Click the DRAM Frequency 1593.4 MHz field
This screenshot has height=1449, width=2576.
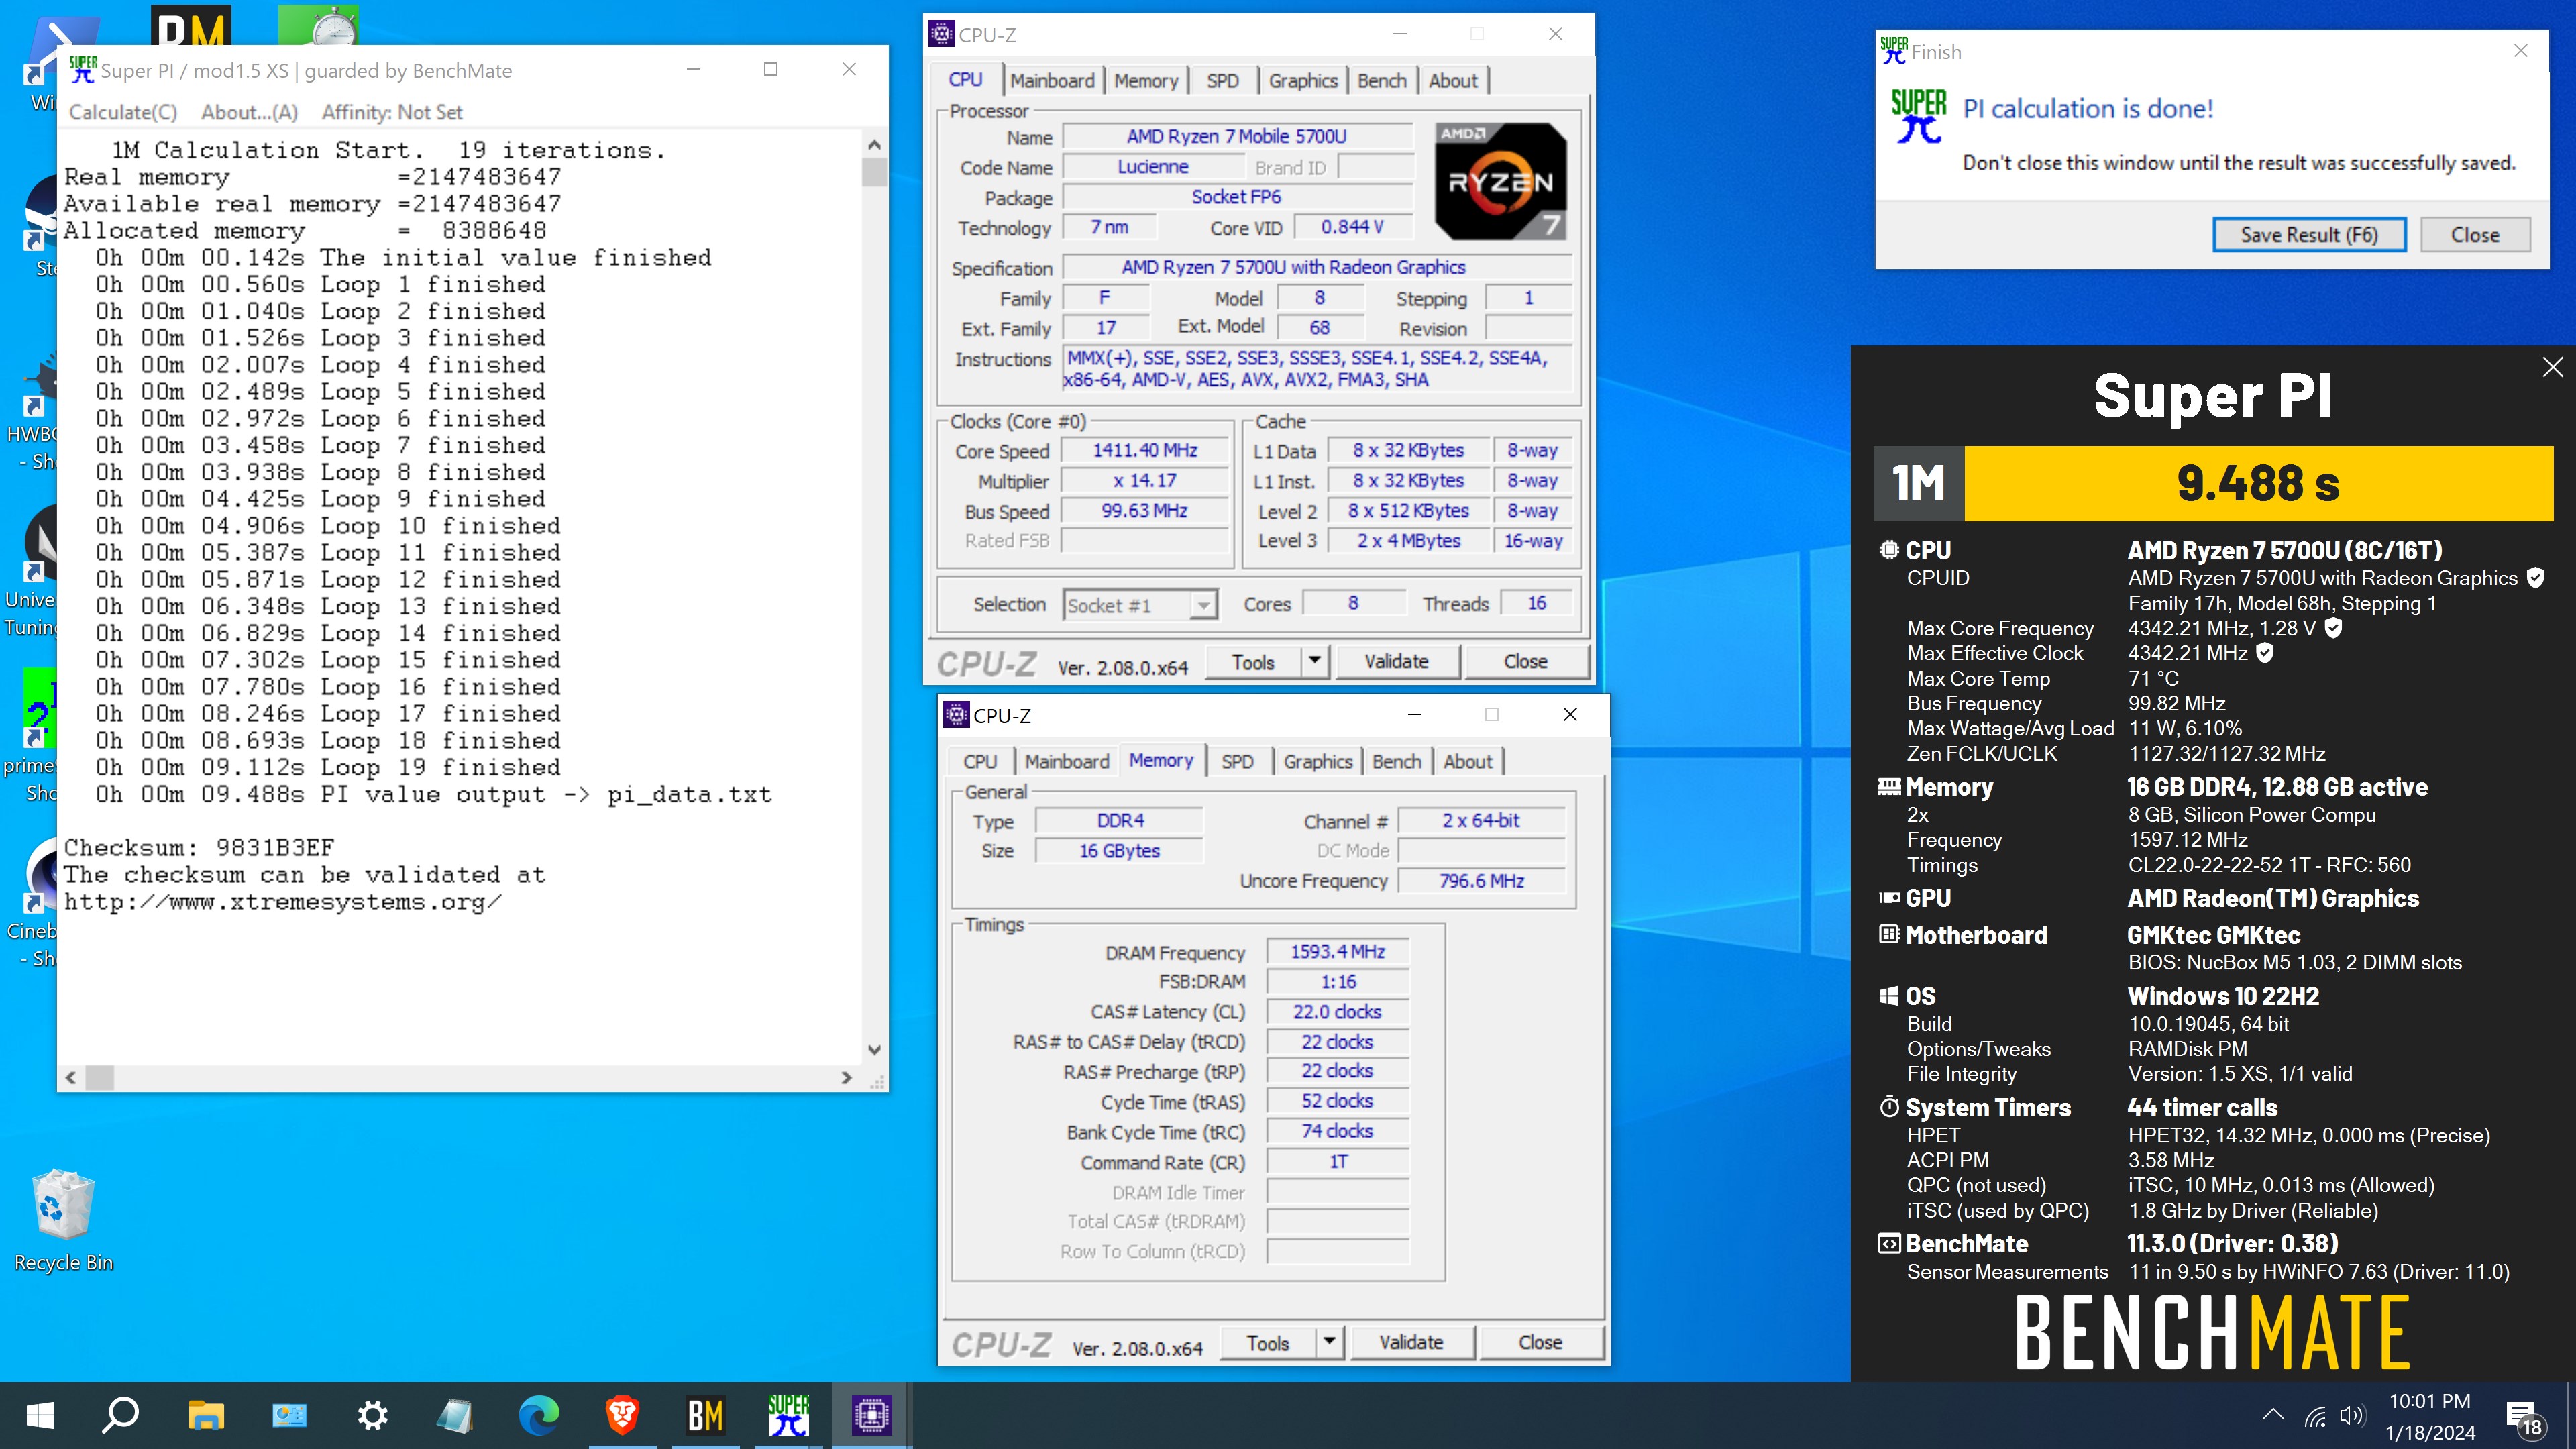pos(1337,951)
